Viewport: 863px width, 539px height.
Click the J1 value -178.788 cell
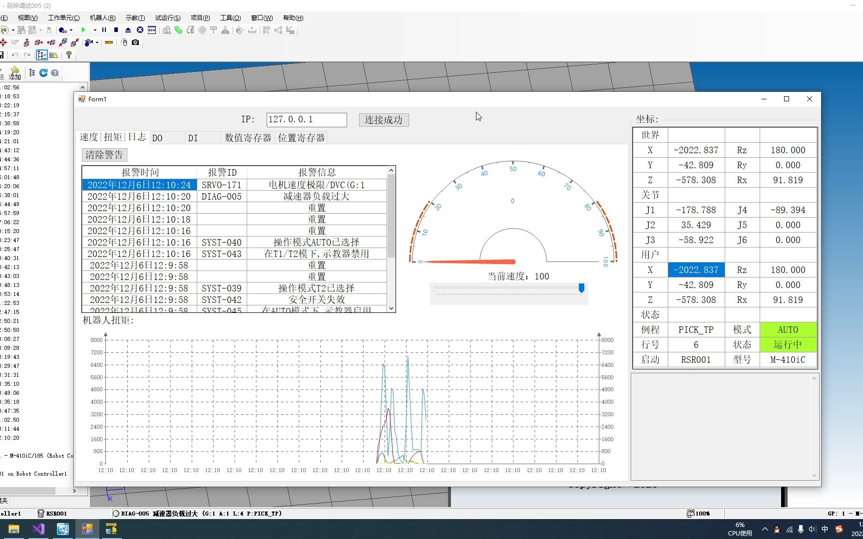696,210
